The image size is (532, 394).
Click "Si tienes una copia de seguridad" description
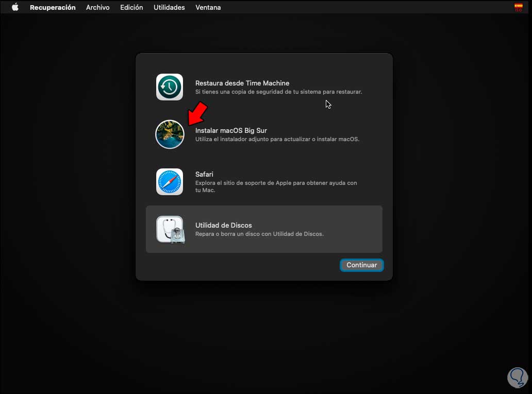click(278, 92)
